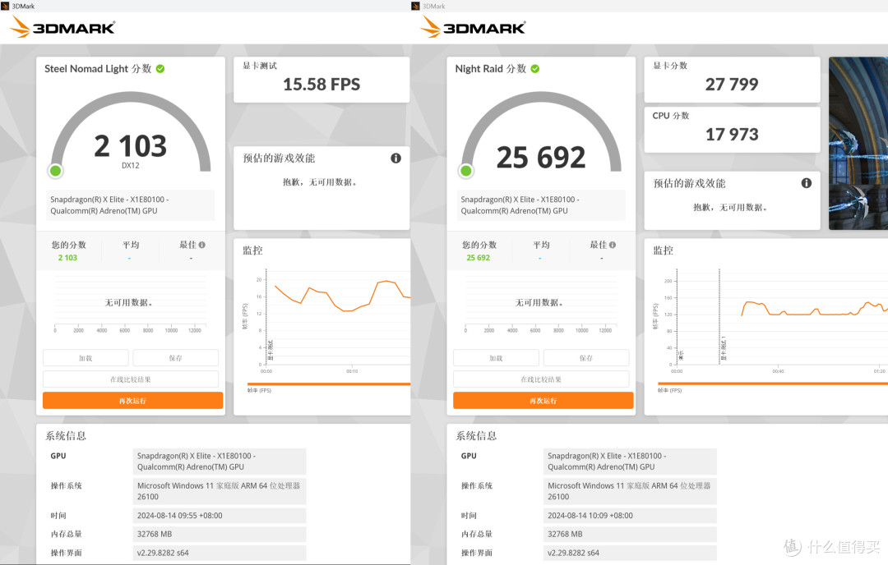
Task: Click the 3DMark title bar icon of the right window
Action: click(x=416, y=6)
